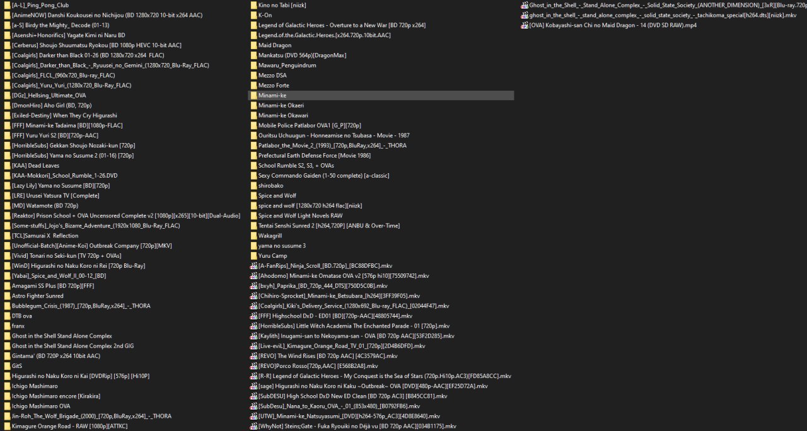Click the folder icon for GitS
Image resolution: width=807 pixels, height=431 pixels.
click(7, 366)
